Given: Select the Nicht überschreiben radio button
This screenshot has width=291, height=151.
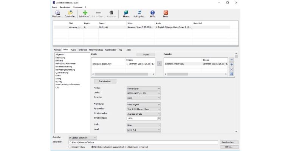Looking at the screenshot, I should click(x=93, y=147).
